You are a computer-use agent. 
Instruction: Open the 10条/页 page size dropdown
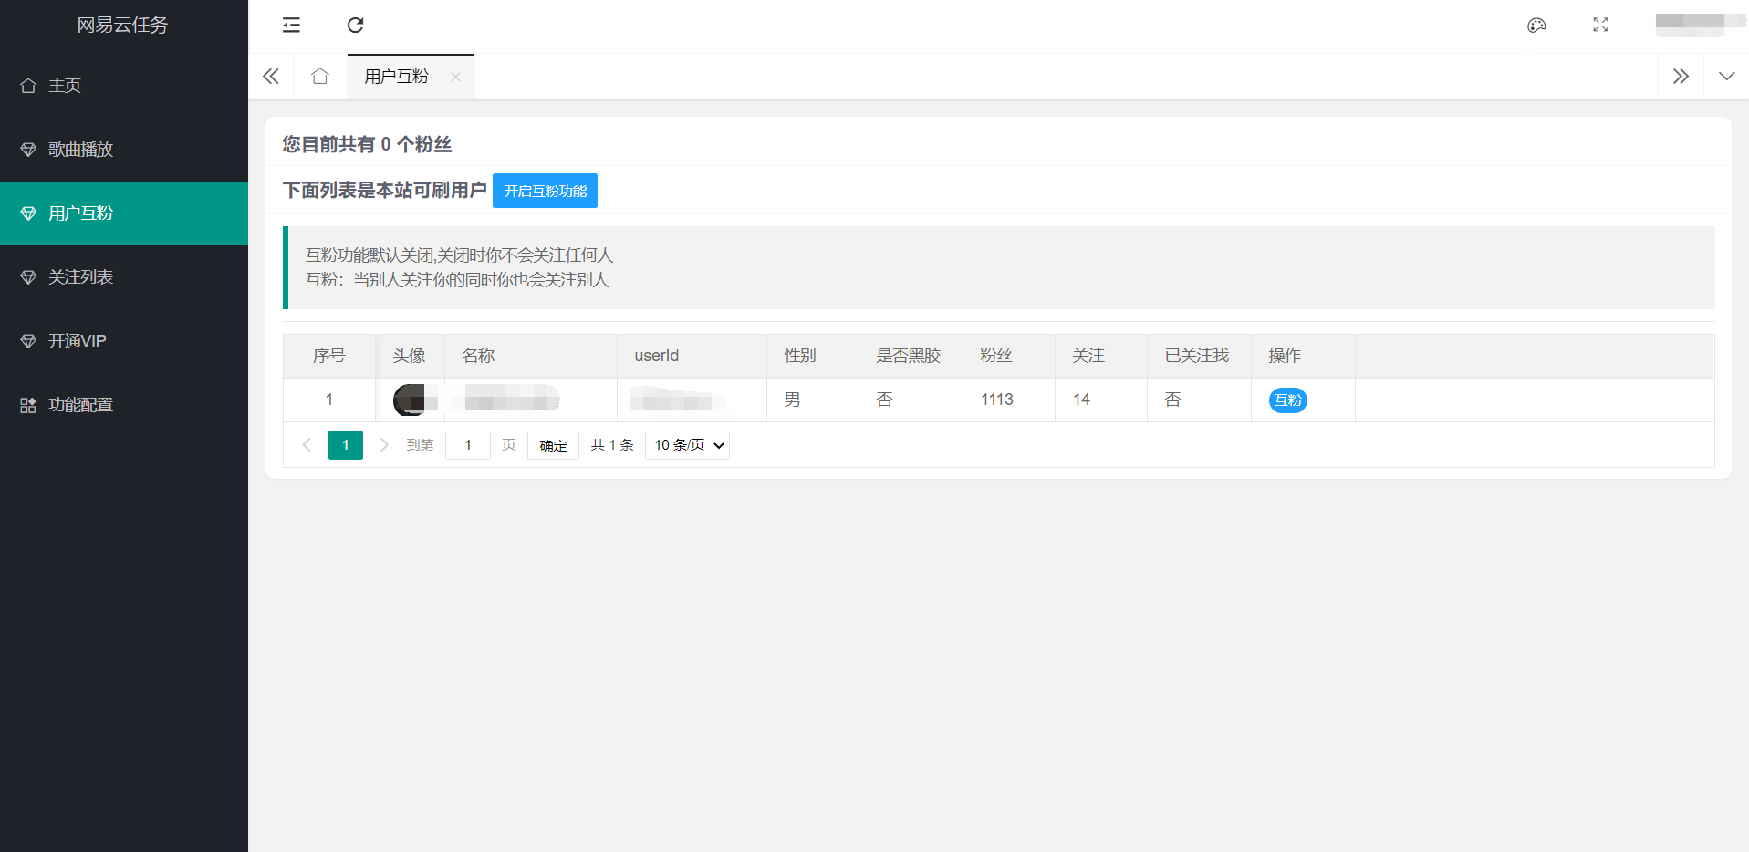click(686, 445)
